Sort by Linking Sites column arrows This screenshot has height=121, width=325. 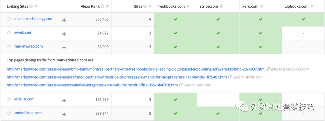point(36,6)
